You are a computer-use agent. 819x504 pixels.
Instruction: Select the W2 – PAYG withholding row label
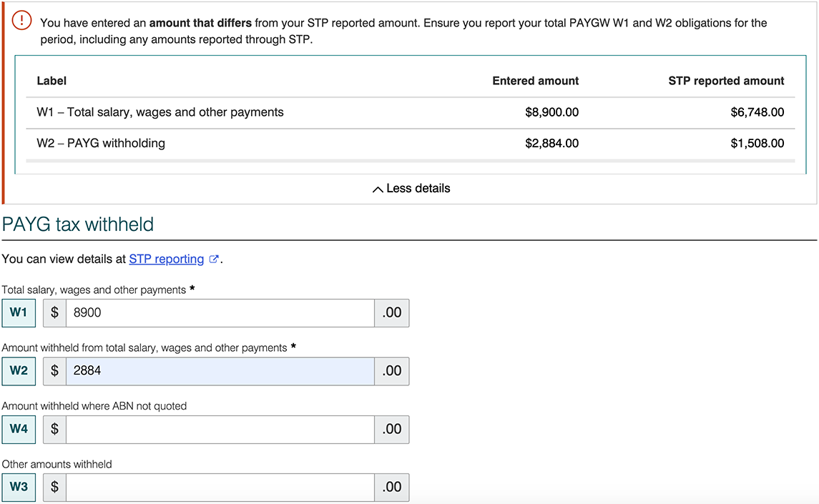tap(101, 144)
